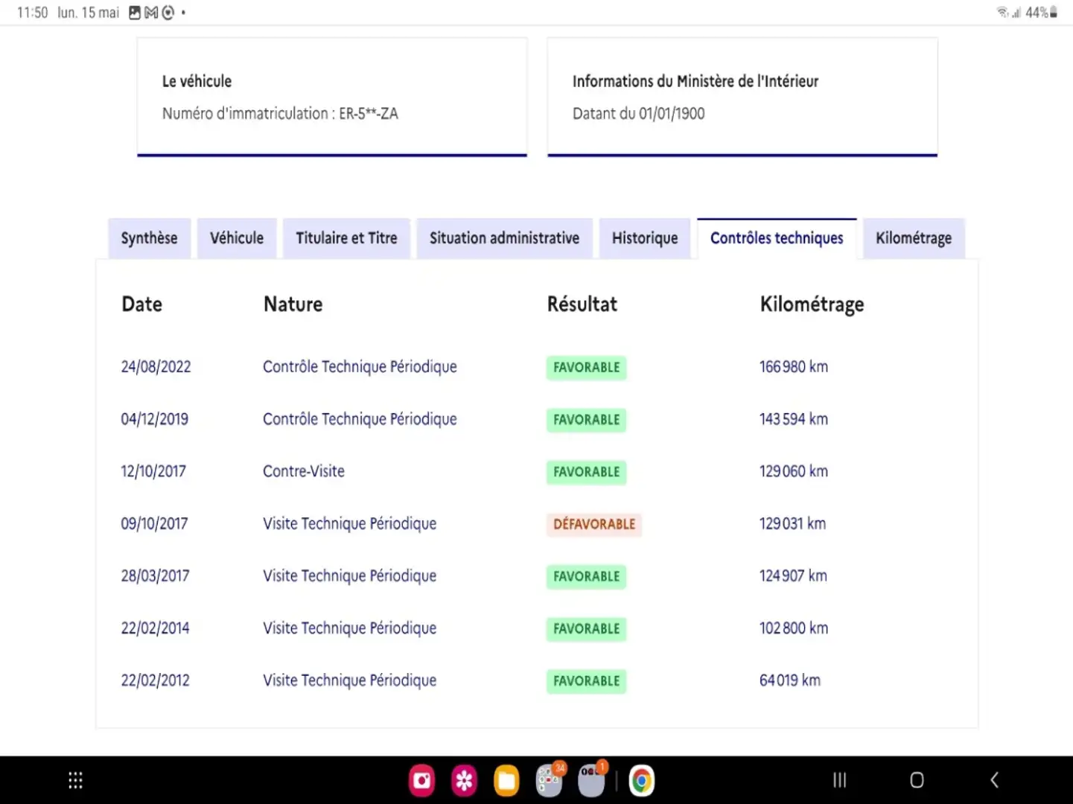Select the Titulaire et Titre tab

(x=346, y=238)
